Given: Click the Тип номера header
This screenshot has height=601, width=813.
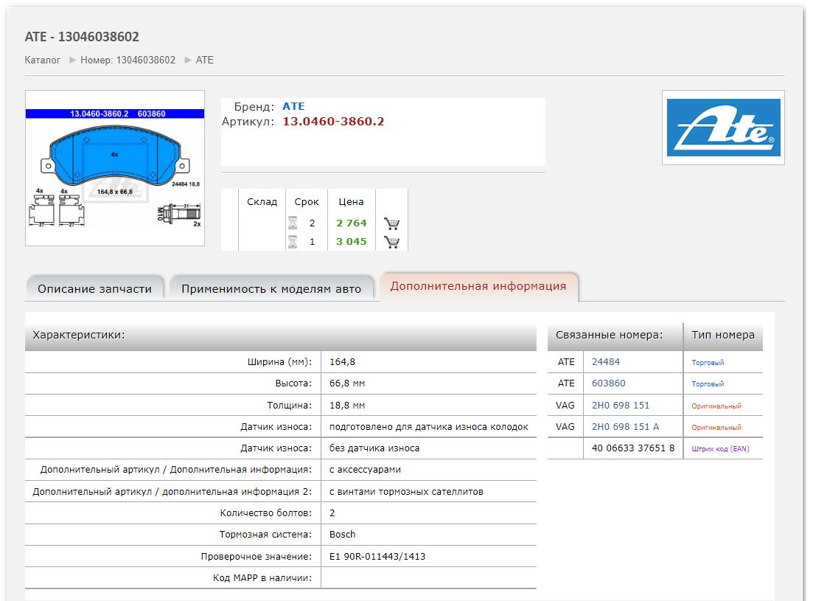Looking at the screenshot, I should 723,335.
